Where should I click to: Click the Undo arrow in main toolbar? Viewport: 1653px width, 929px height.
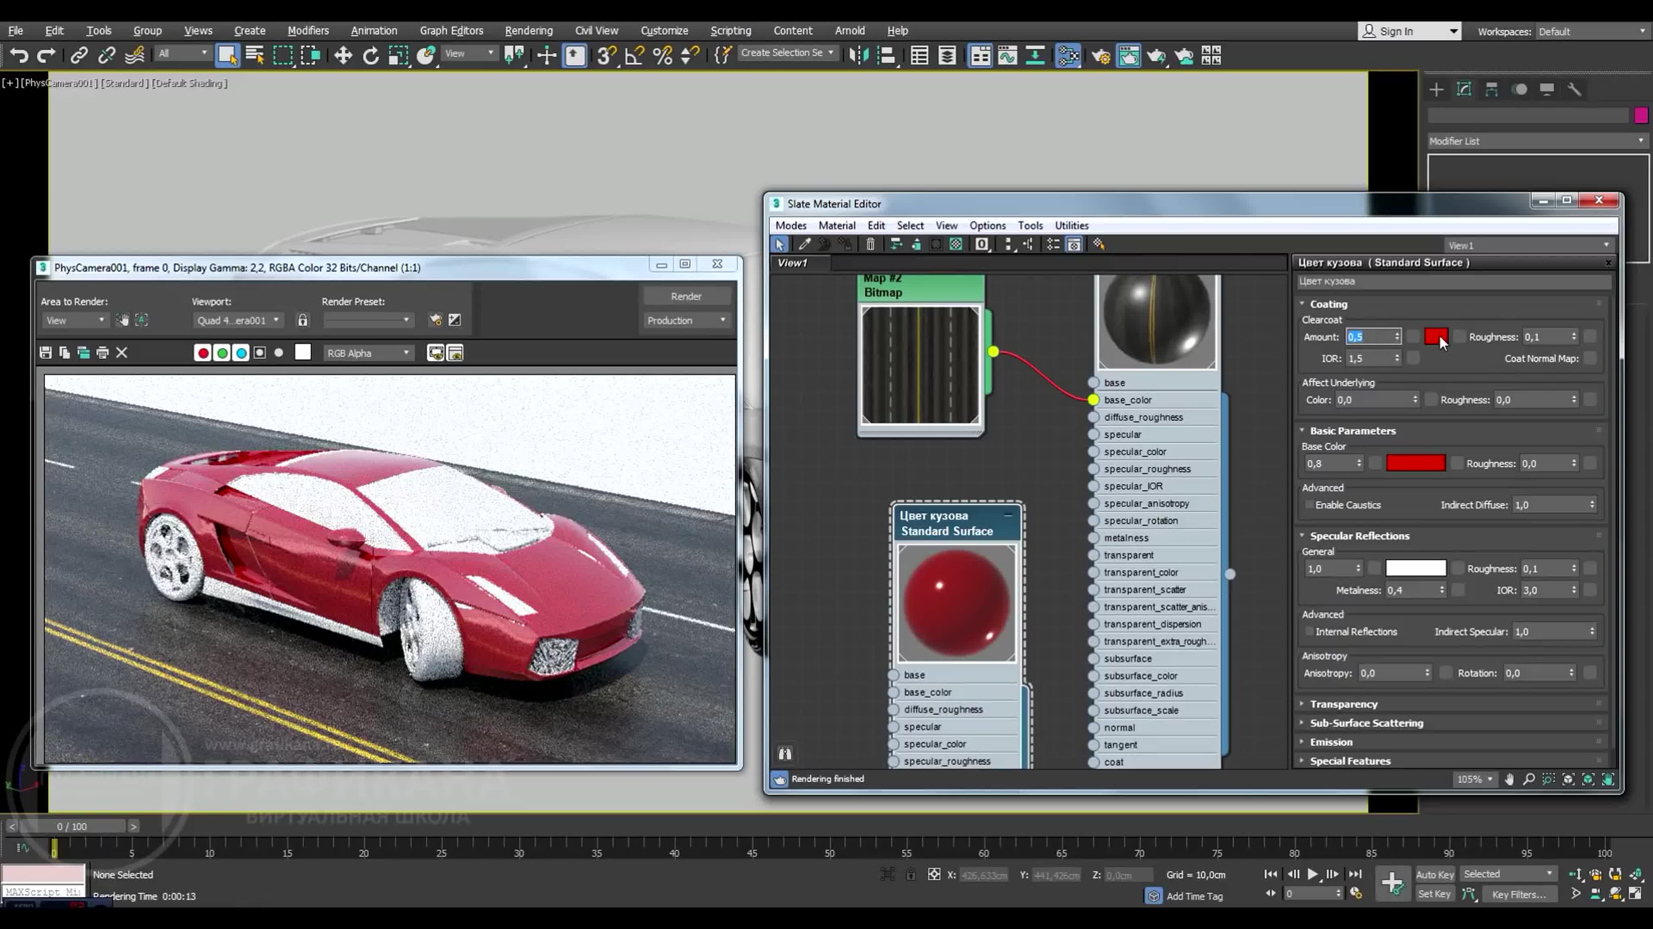pos(19,56)
